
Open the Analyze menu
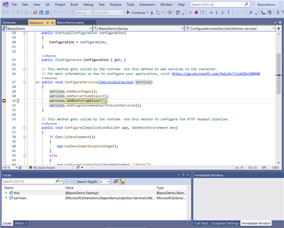pyautogui.click(x=115, y=4)
